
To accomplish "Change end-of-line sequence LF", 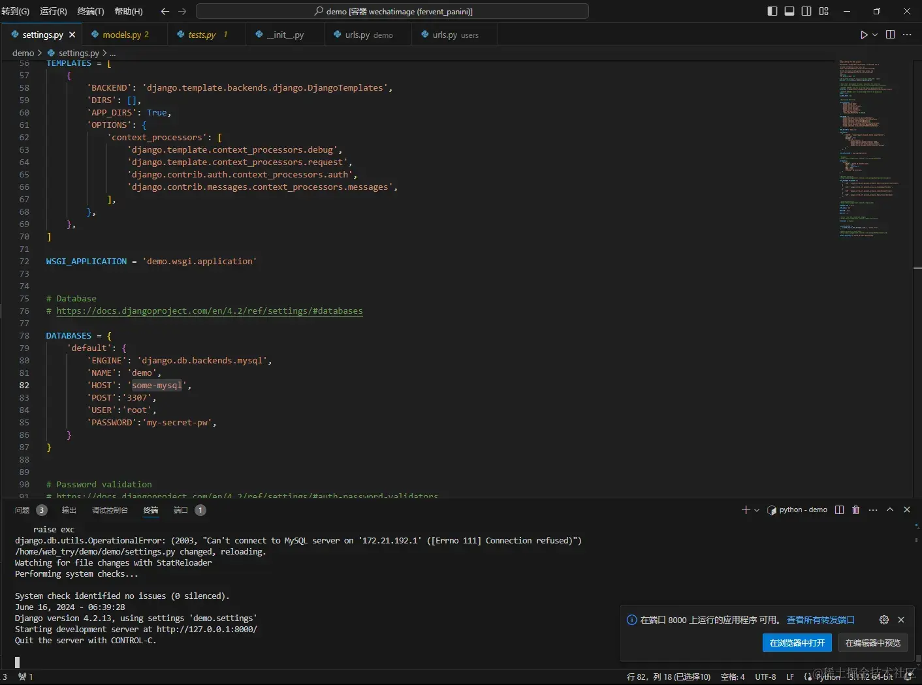I will [x=790, y=677].
